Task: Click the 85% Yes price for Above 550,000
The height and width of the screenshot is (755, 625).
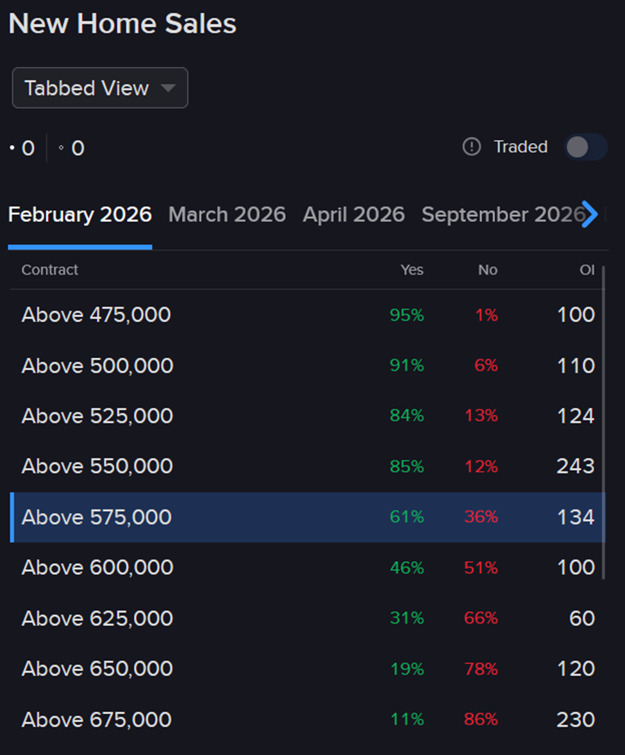Action: pyautogui.click(x=406, y=466)
